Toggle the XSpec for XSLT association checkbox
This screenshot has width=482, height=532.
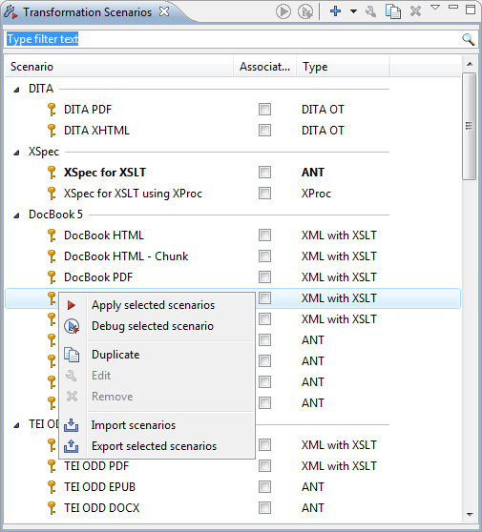click(x=264, y=172)
